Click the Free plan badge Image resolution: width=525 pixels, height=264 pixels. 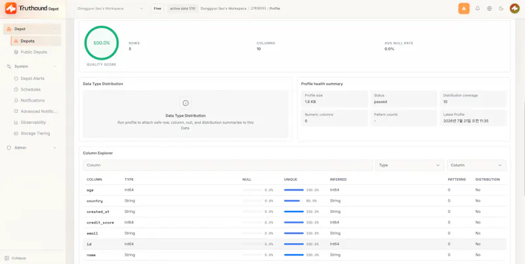click(x=157, y=9)
